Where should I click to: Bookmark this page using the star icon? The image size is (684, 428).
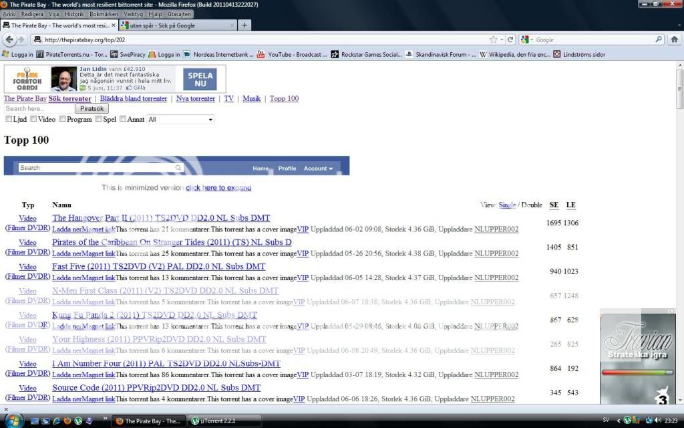coord(493,40)
